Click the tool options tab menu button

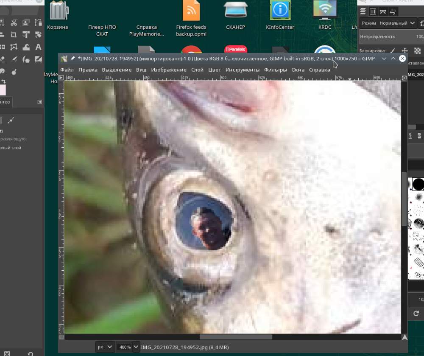point(39,102)
